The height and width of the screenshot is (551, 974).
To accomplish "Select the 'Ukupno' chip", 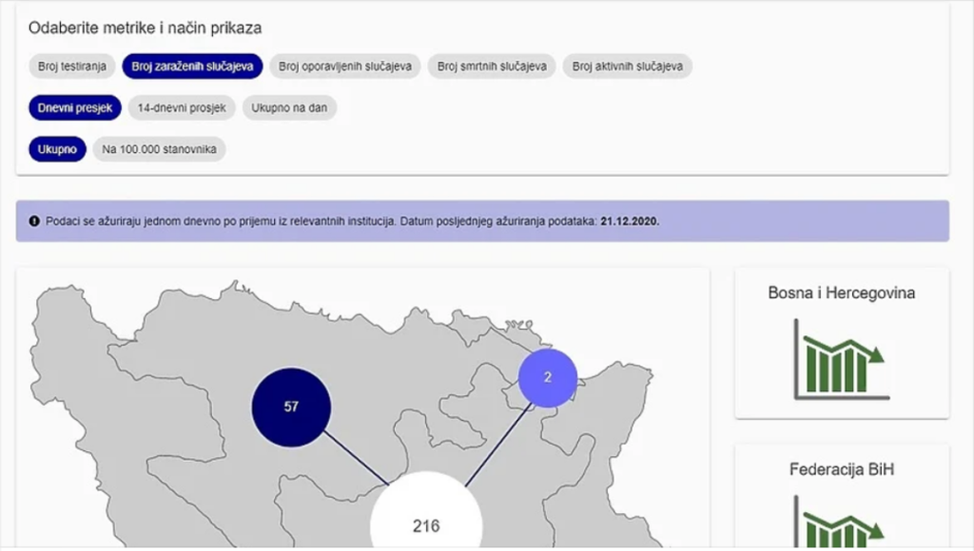I will (x=57, y=149).
